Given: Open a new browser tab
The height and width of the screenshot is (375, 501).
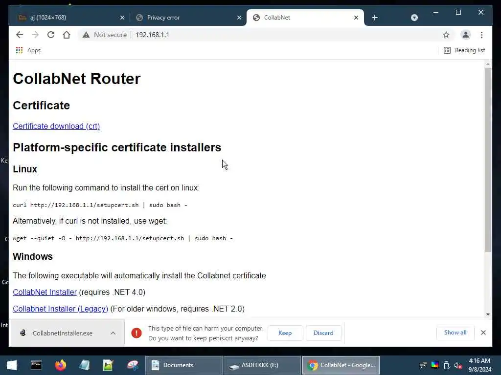Looking at the screenshot, I should [x=375, y=18].
